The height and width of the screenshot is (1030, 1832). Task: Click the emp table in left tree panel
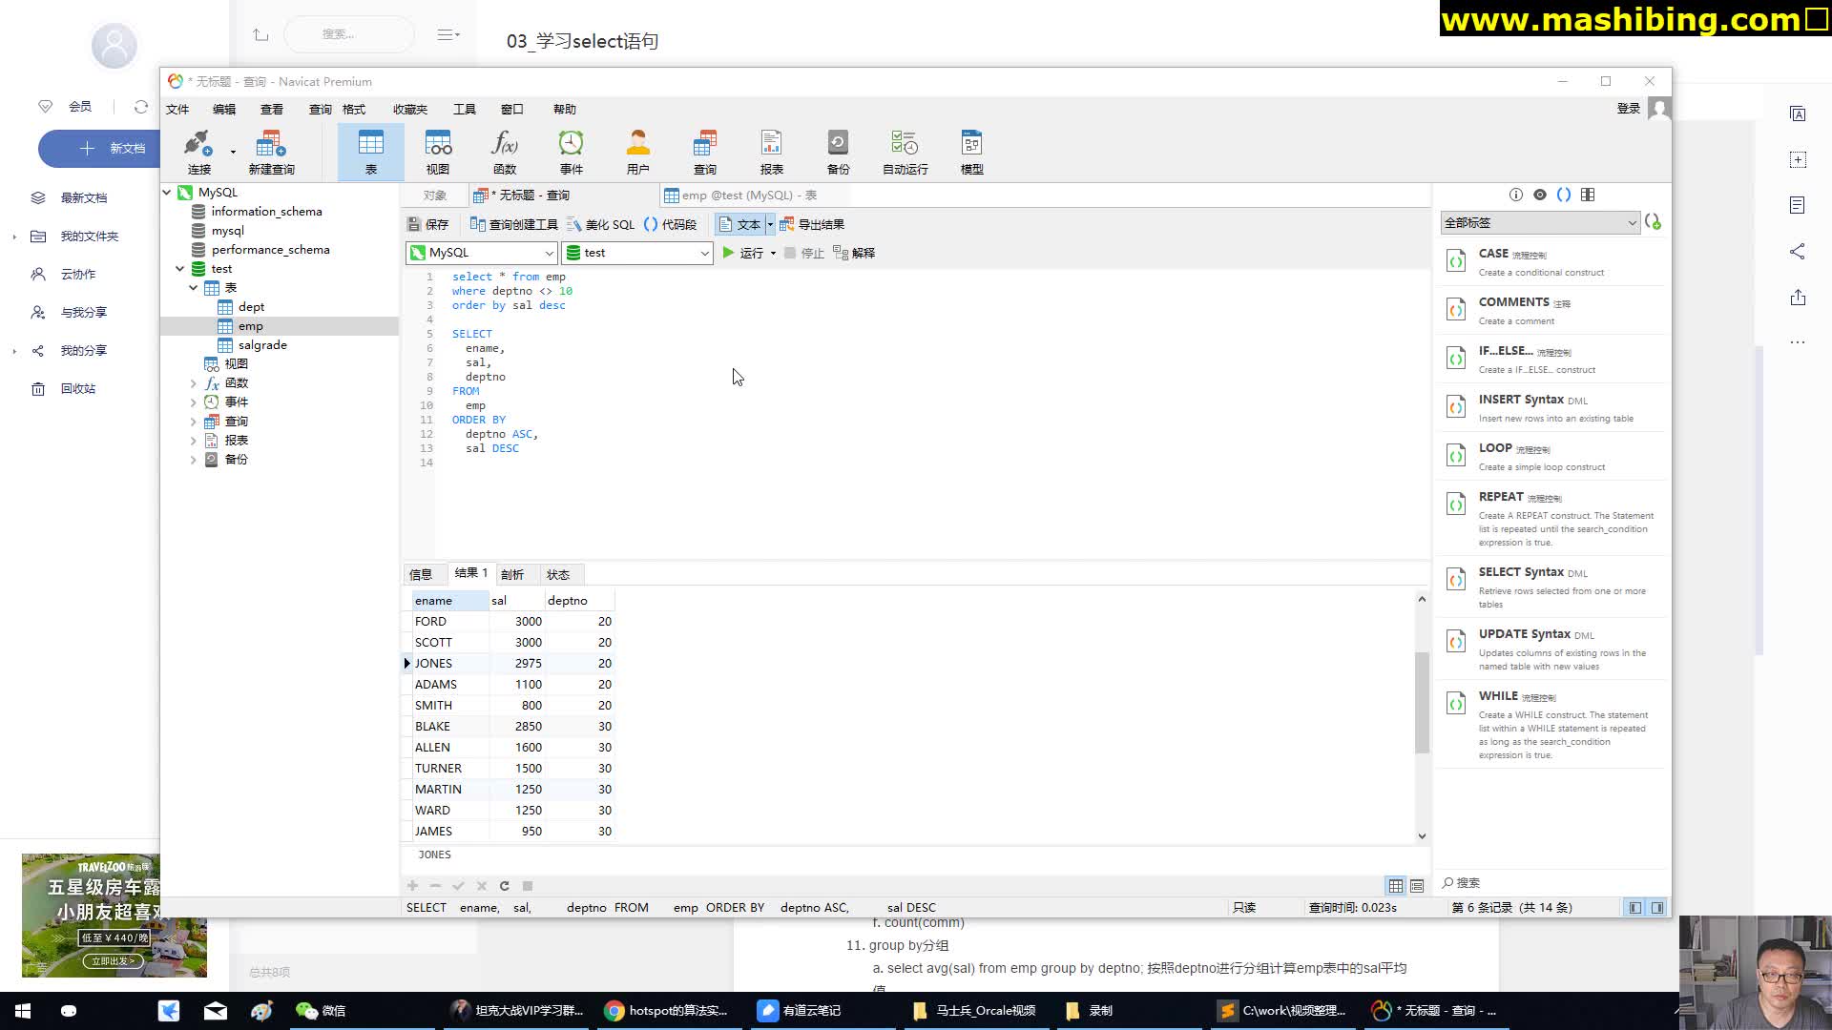(249, 326)
